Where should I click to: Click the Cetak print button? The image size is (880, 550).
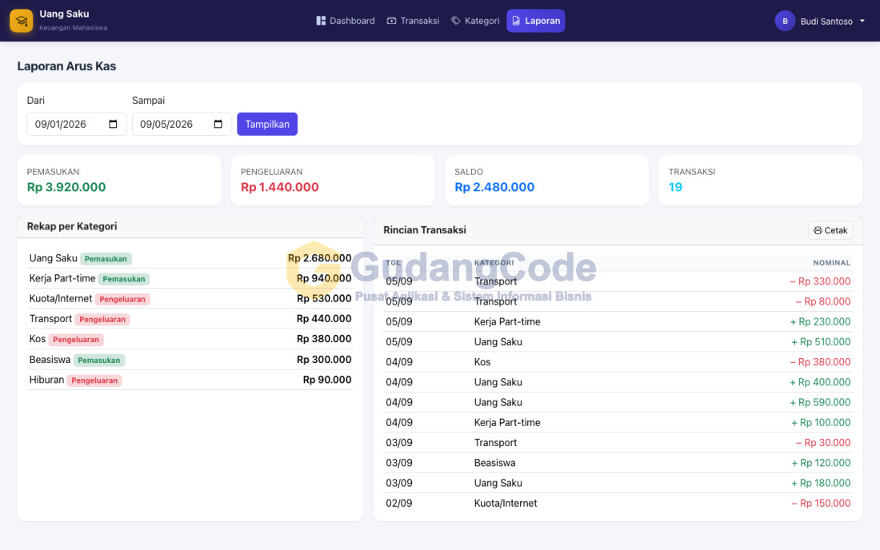point(830,230)
